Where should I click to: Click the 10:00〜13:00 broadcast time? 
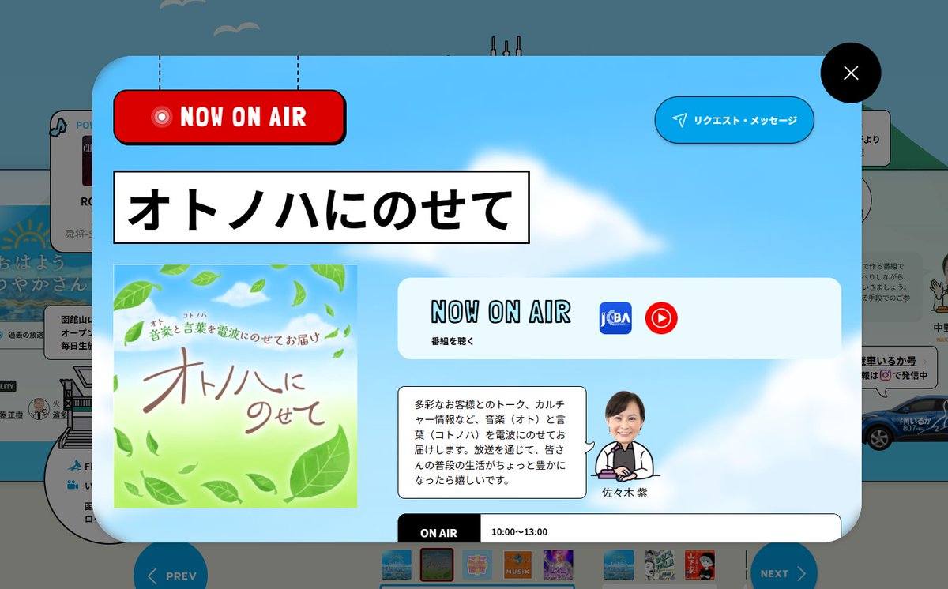(519, 531)
